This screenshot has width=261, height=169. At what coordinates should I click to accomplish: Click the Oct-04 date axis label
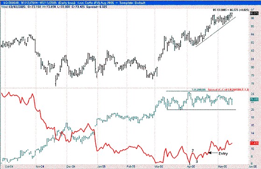(9, 167)
